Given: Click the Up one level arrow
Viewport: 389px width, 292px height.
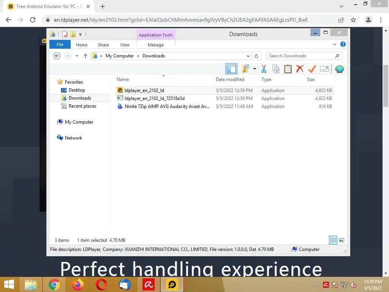Looking at the screenshot, I should point(85,56).
